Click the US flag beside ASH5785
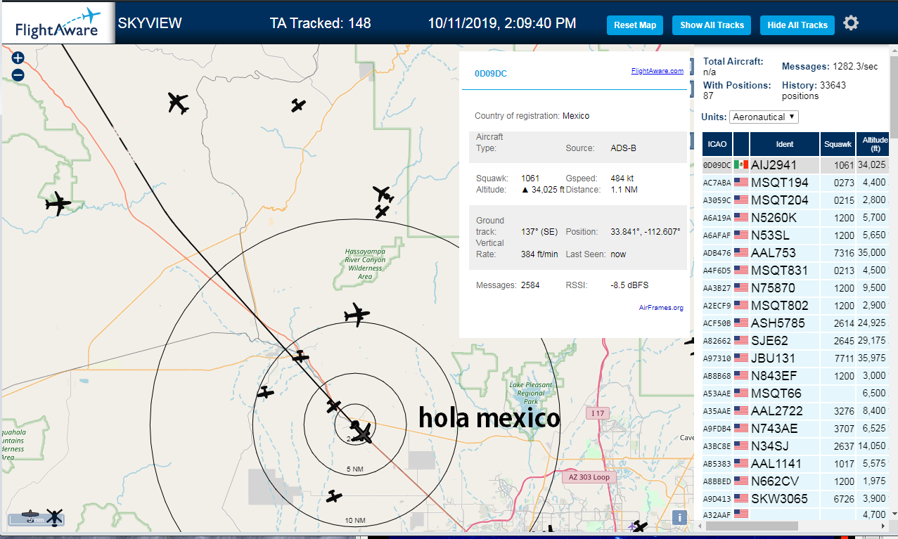The image size is (898, 539). click(741, 323)
